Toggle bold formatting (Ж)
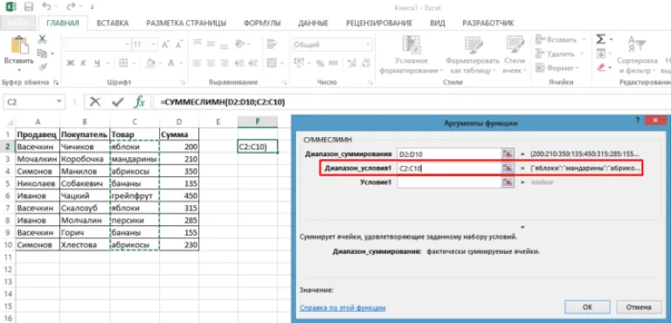The image size is (671, 323). point(71,64)
